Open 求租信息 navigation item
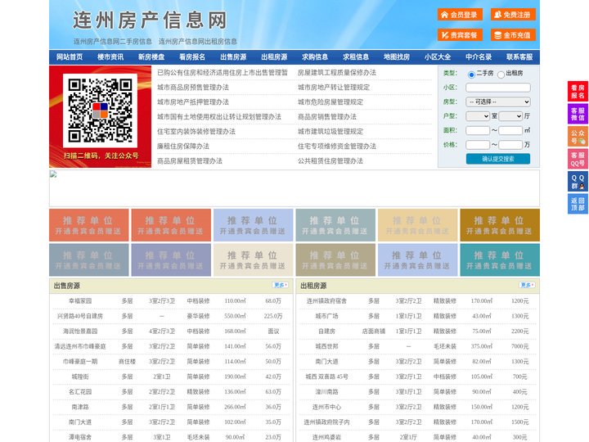The width and height of the screenshot is (589, 442). 356,56
